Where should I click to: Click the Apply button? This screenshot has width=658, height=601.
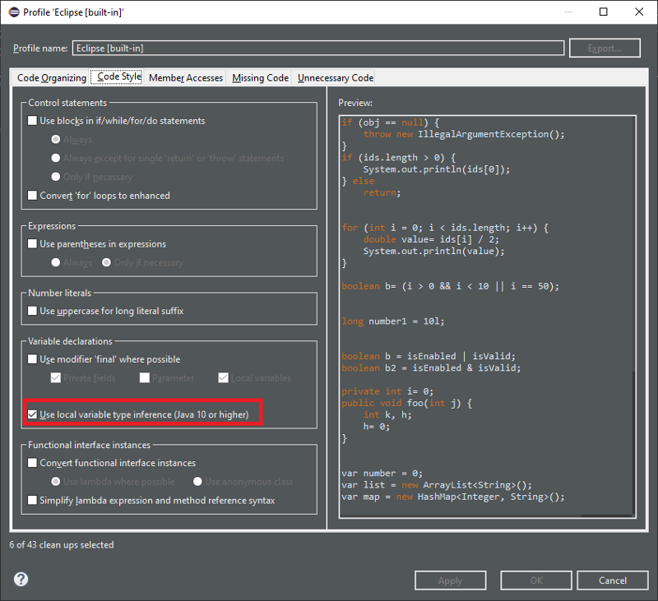coord(450,580)
